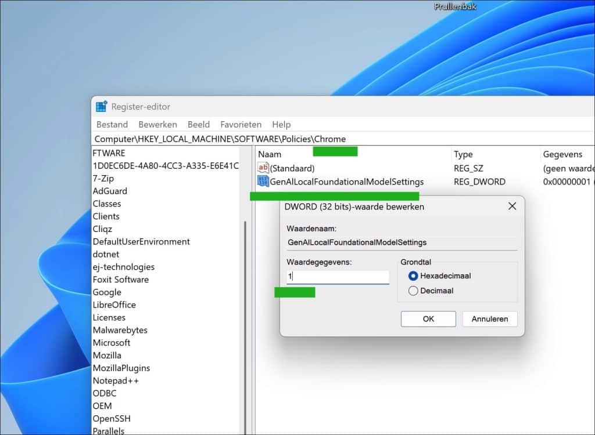Viewport: 595px width, 435px height.
Task: Open the Bewerken menu
Action: pos(157,124)
